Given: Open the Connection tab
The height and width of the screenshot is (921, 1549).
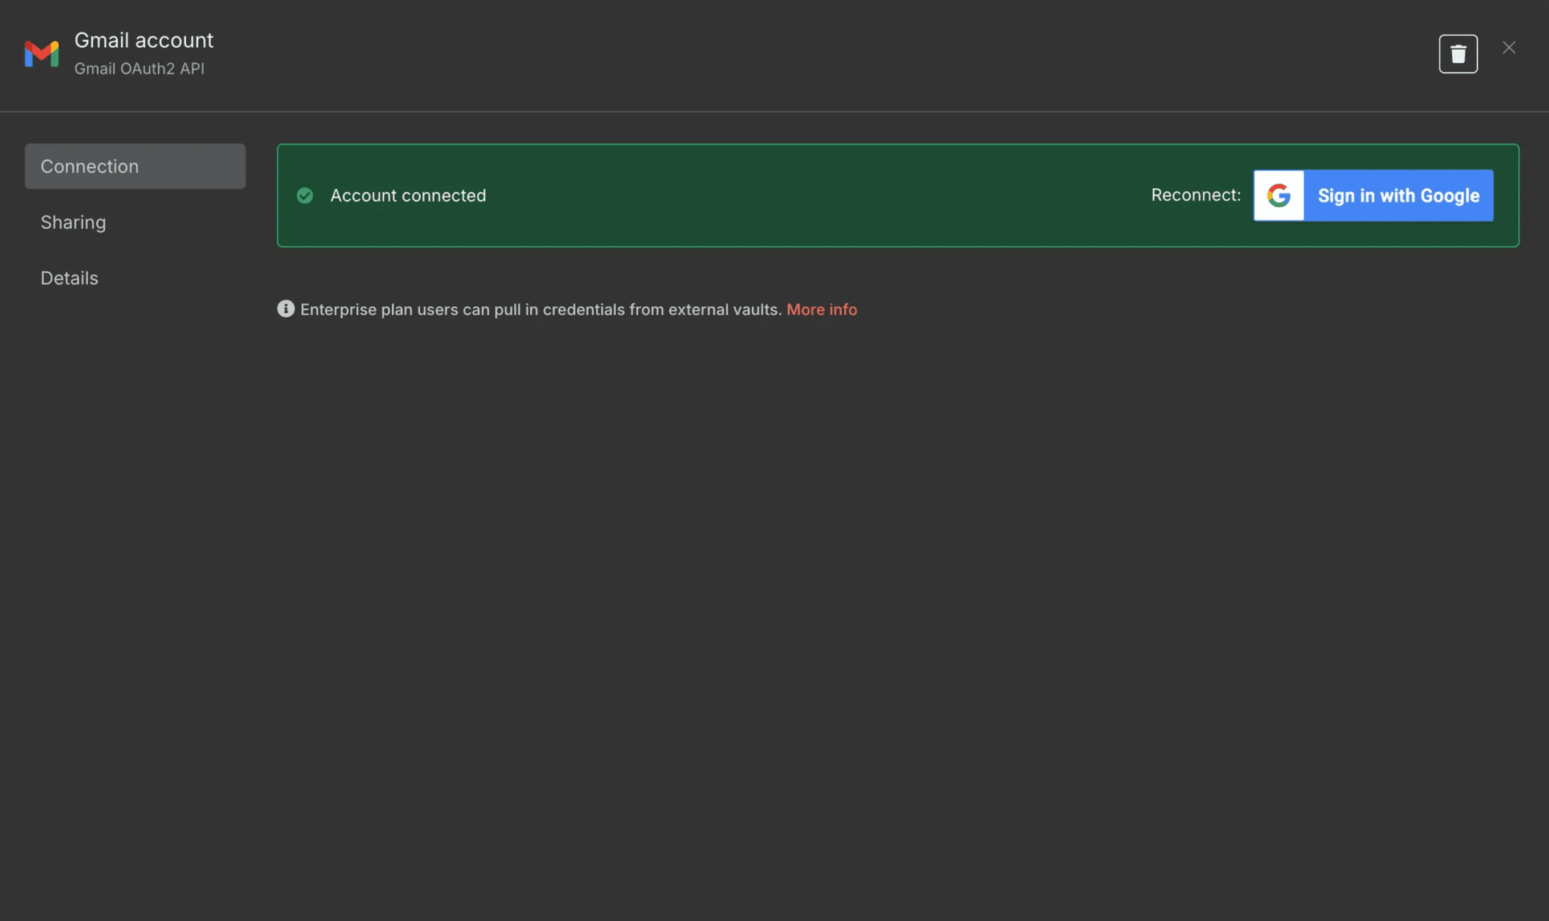Looking at the screenshot, I should point(136,166).
